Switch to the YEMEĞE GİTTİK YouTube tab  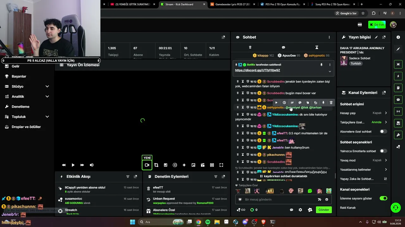pos(132,4)
